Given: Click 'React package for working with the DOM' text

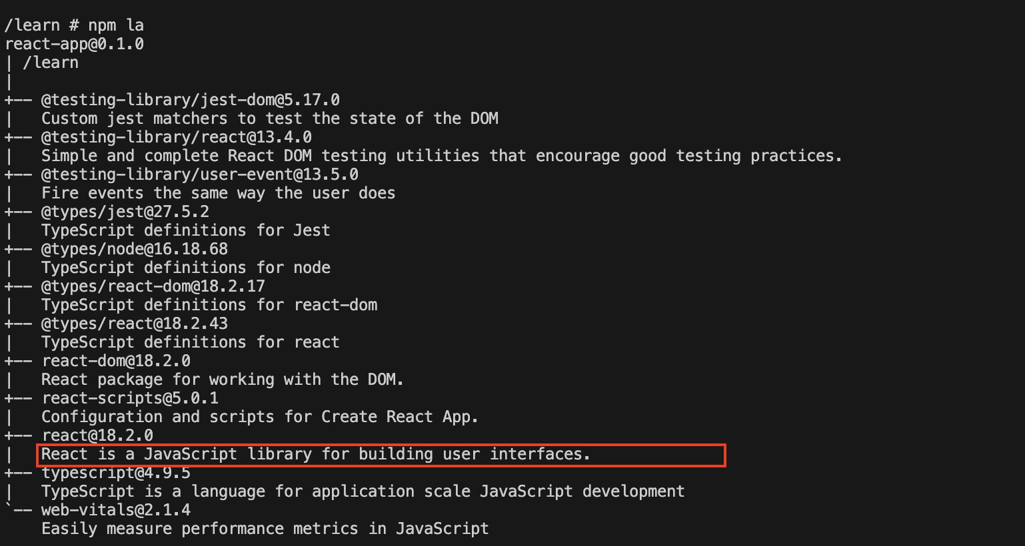Looking at the screenshot, I should pyautogui.click(x=223, y=380).
